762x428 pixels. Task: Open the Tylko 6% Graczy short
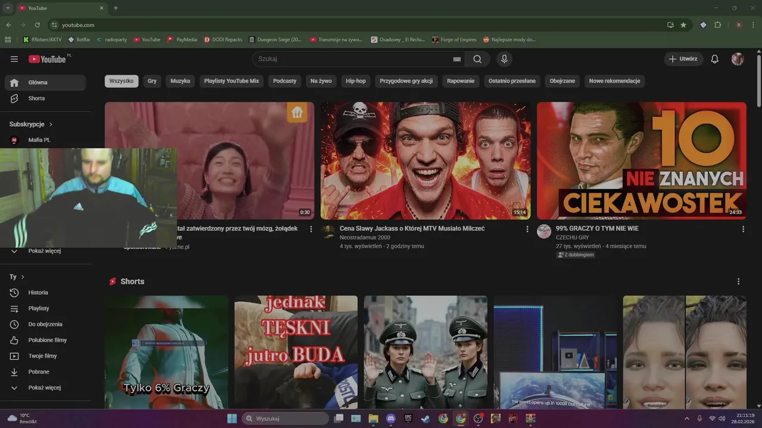click(167, 353)
